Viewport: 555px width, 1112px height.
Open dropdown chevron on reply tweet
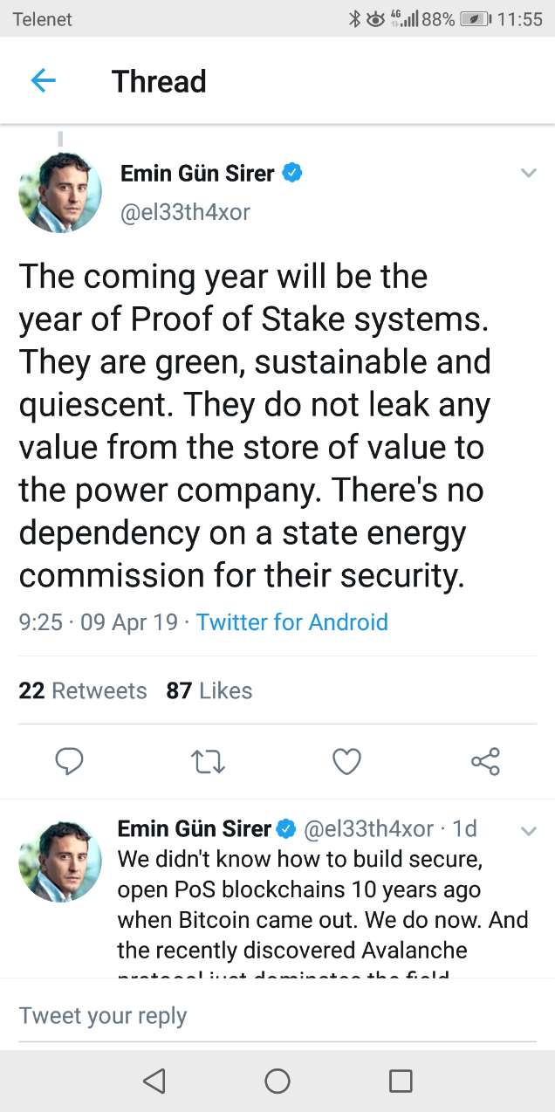pyautogui.click(x=528, y=831)
